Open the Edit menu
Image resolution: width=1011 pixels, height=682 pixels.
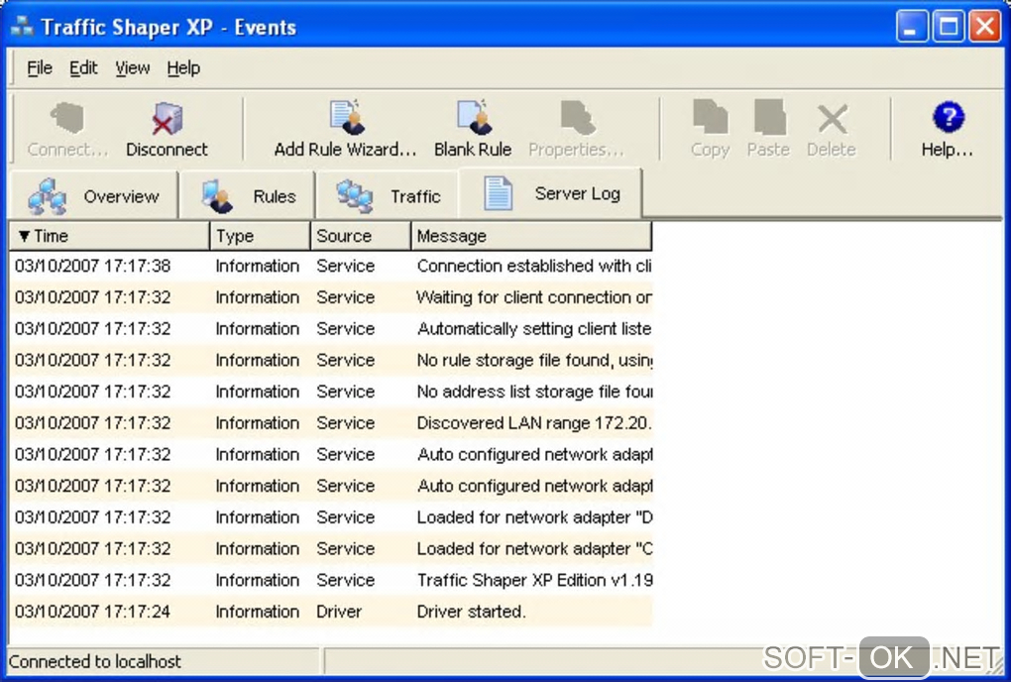click(84, 67)
